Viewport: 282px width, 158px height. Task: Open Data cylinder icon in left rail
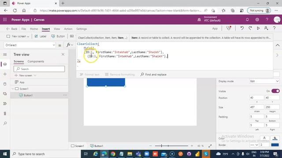coord(5,84)
